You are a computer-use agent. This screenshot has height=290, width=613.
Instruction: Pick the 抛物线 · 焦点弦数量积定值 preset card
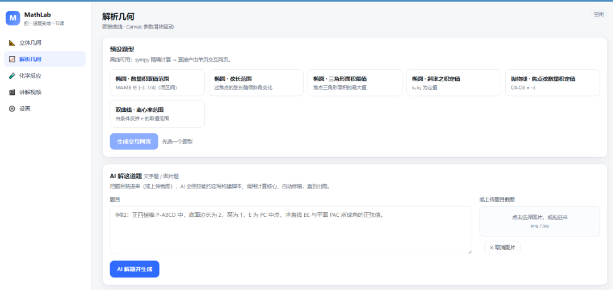(552, 83)
